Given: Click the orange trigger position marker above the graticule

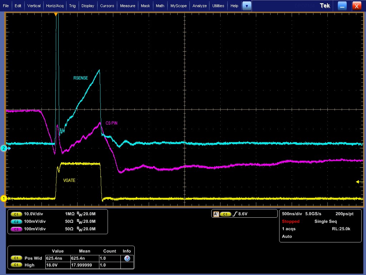Looking at the screenshot, I should point(56,14).
